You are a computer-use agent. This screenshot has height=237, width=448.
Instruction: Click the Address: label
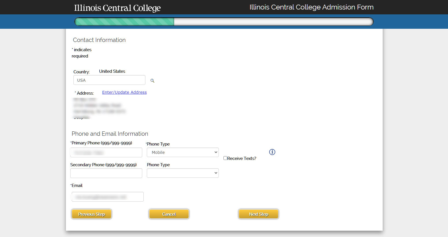pos(84,93)
